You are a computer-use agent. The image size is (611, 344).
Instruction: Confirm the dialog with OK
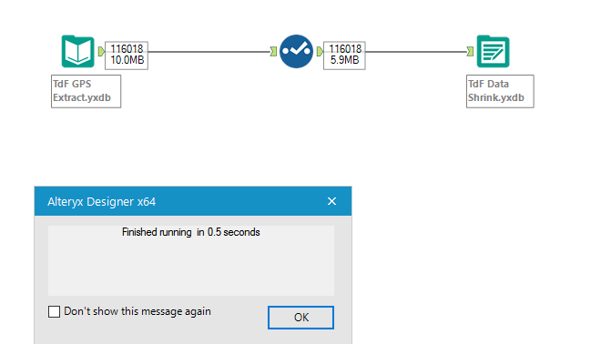click(x=300, y=318)
